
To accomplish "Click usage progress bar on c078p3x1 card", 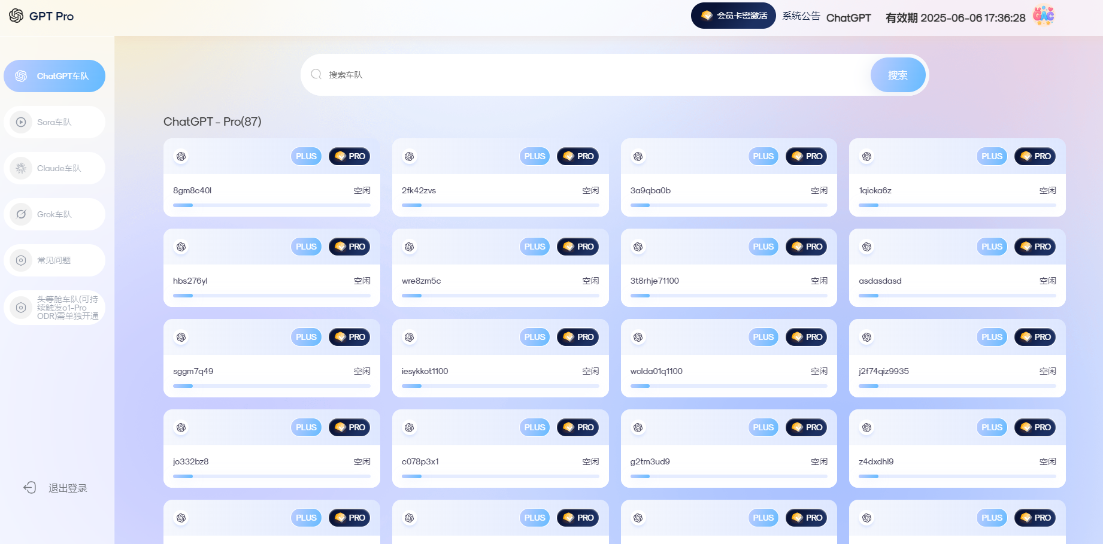I will coord(501,476).
